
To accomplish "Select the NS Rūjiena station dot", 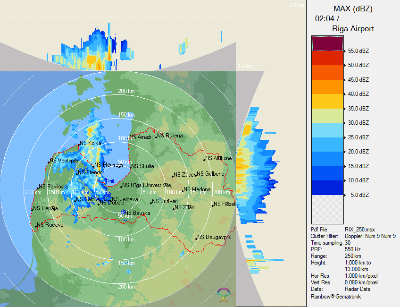I will click(157, 136).
